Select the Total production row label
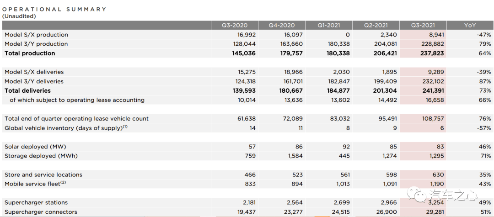The image size is (494, 217). click(x=30, y=53)
